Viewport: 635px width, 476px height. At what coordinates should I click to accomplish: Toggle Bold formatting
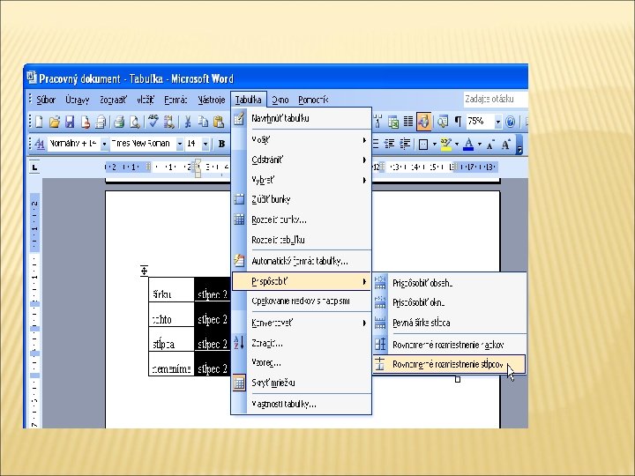[221, 144]
